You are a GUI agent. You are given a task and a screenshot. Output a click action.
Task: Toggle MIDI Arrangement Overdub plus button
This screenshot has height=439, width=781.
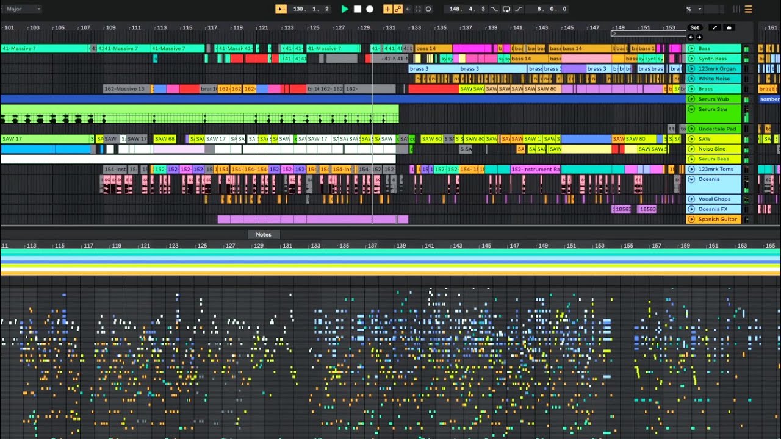[387, 9]
